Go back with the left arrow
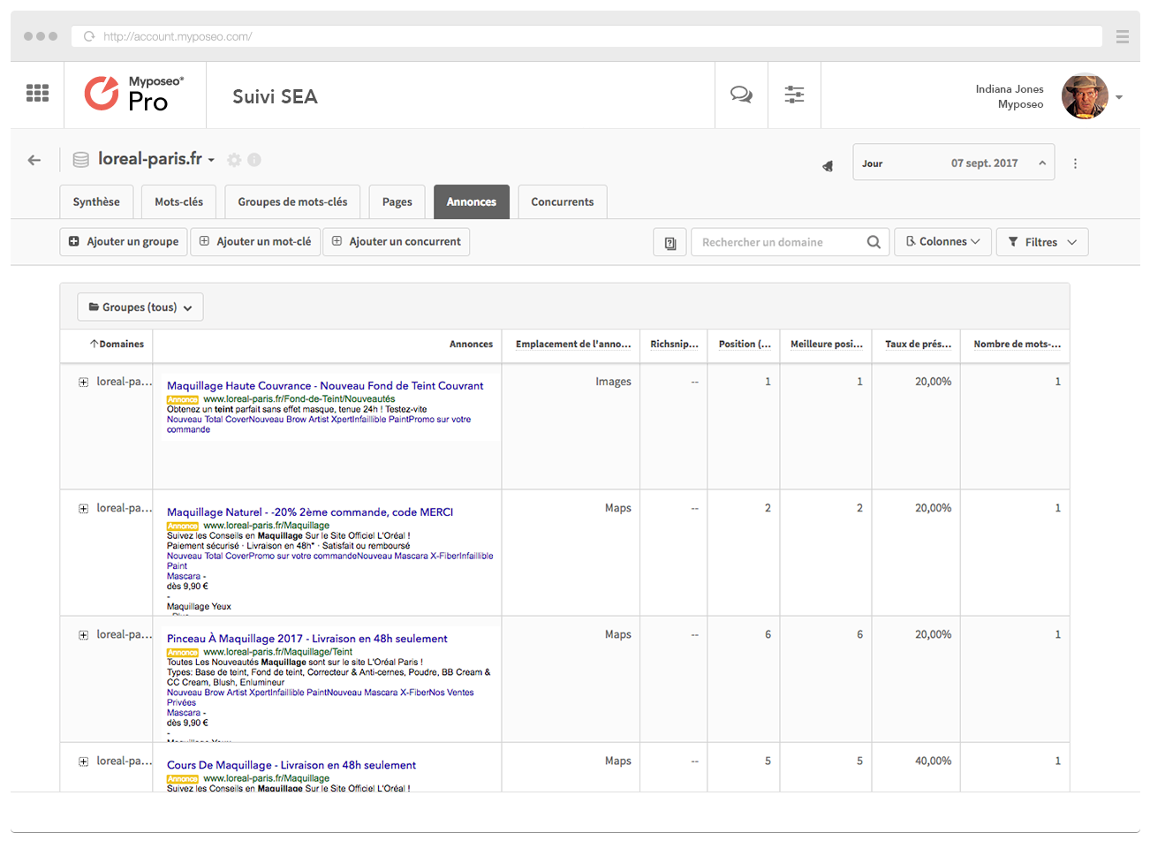Image resolution: width=1150 pixels, height=841 pixels. pos(34,160)
